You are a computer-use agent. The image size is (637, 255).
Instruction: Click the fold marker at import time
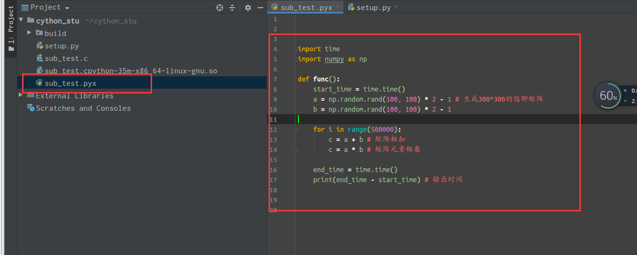[295, 49]
